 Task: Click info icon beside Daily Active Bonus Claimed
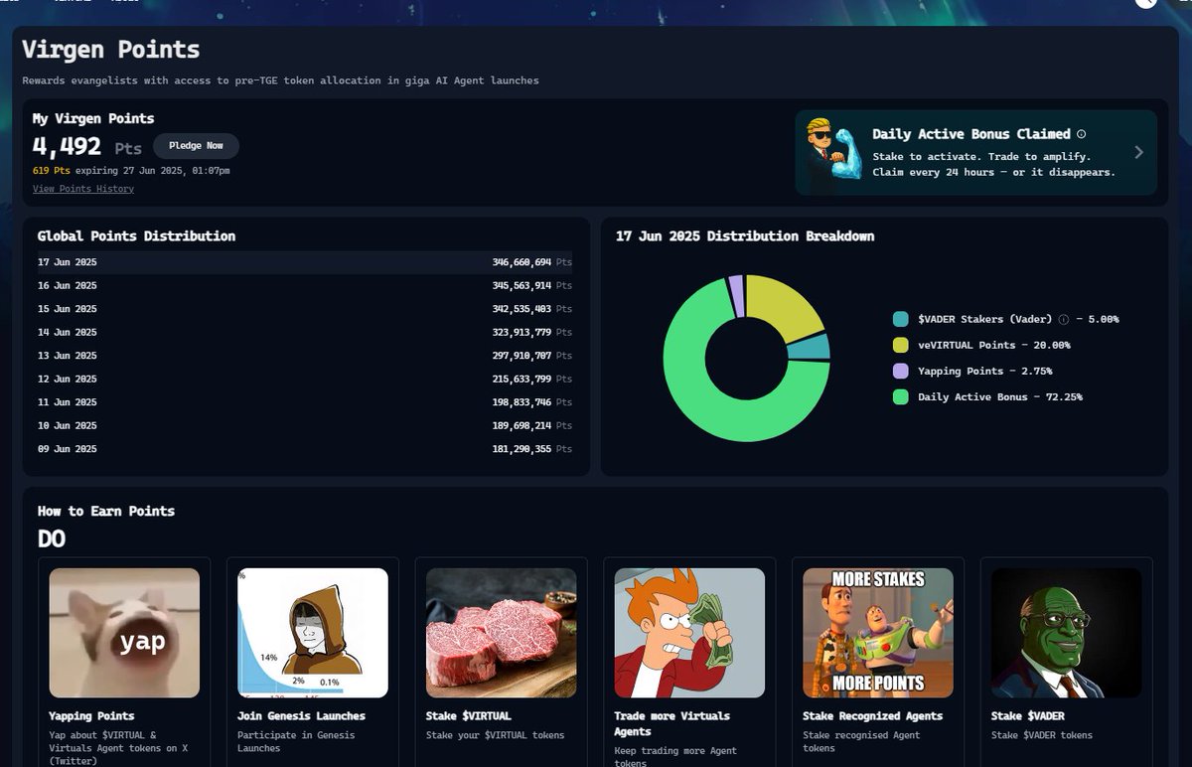(x=1082, y=134)
